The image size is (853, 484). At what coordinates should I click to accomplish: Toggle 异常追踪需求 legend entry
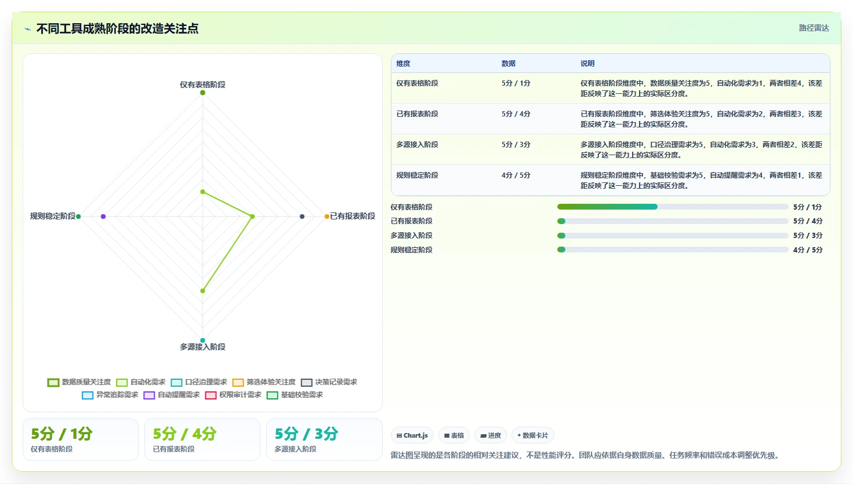[110, 395]
